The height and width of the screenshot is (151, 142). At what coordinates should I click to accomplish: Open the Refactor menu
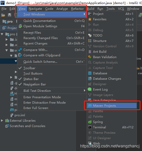coord(77,9)
